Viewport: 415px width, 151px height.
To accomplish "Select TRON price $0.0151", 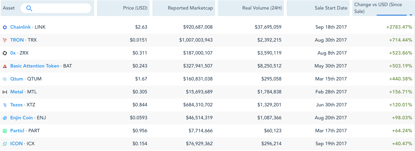I will (x=139, y=40).
